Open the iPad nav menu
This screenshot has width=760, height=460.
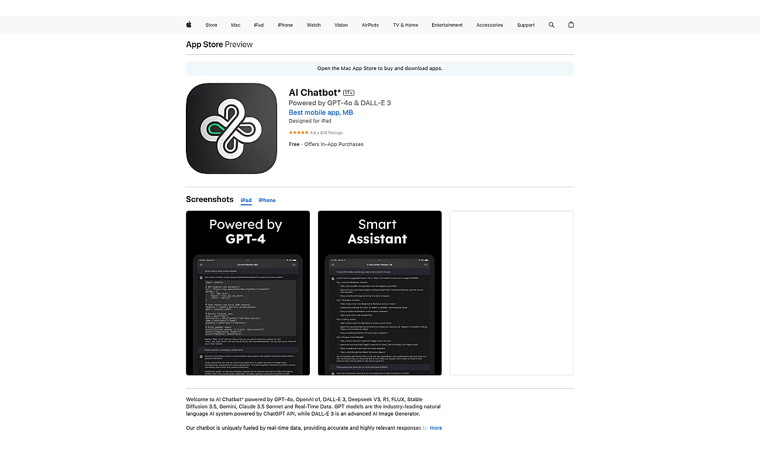(258, 25)
